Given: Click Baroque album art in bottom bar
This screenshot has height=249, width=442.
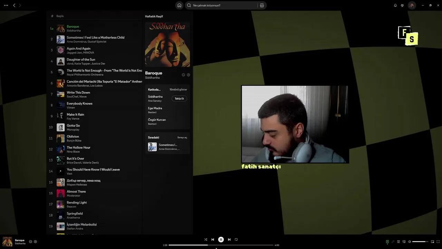Looking at the screenshot, I should (7, 241).
